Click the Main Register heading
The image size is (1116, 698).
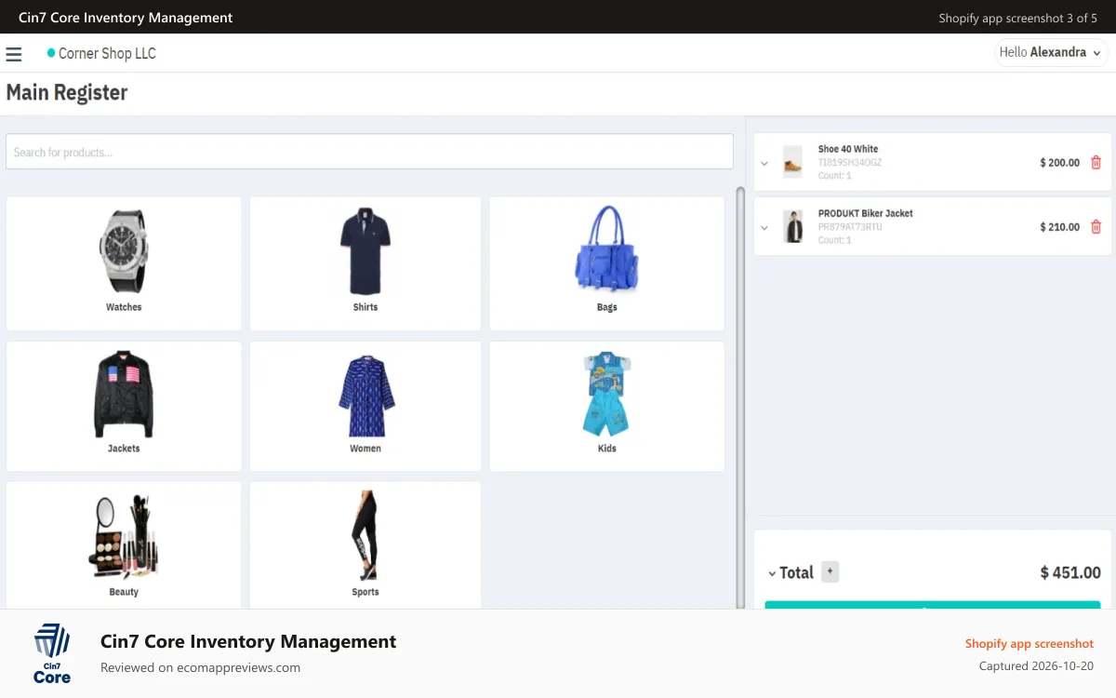67,92
